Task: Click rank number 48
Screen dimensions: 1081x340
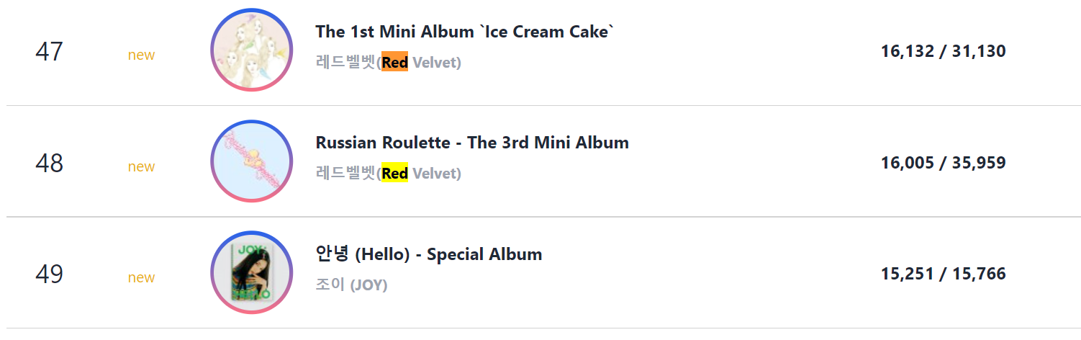Action: tap(49, 164)
